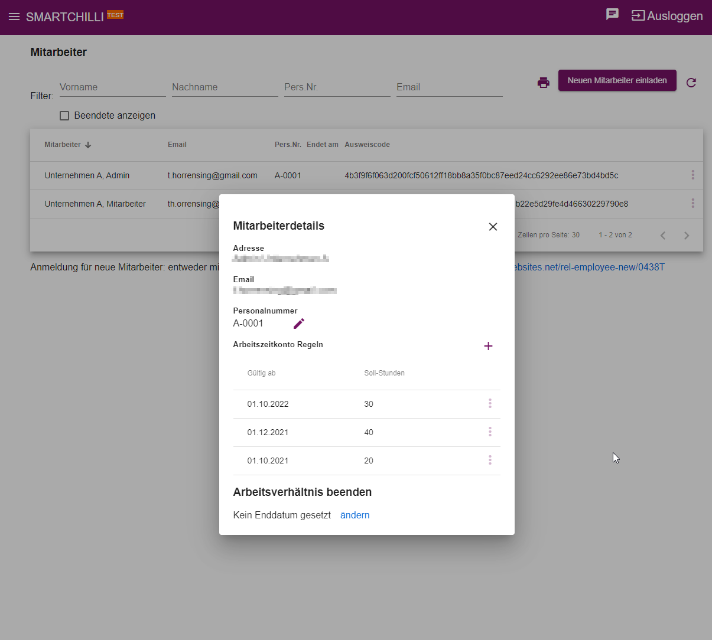Open the chat messages icon
This screenshot has height=640, width=712.
click(612, 14)
